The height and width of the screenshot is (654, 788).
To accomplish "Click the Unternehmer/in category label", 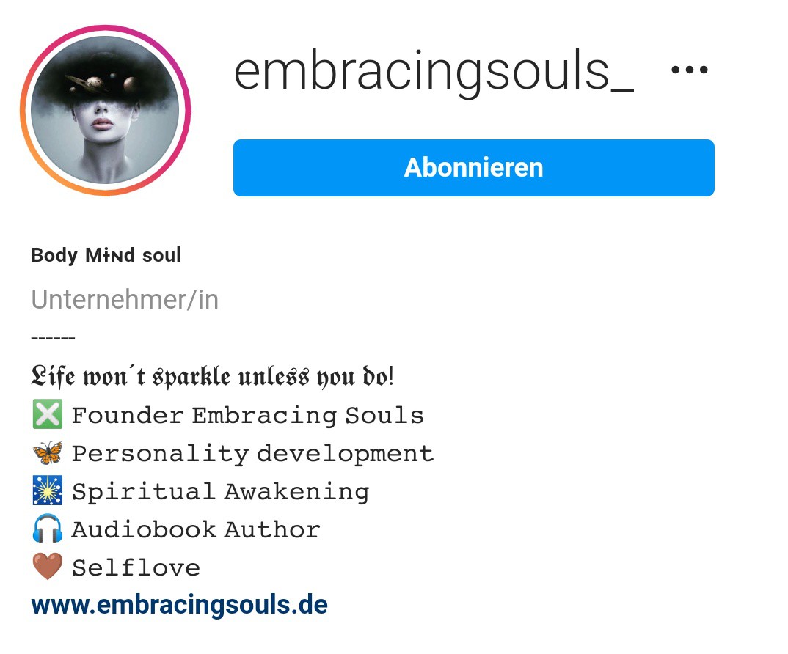I will click(125, 300).
